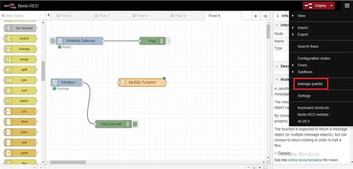This screenshot has width=353, height=169.
Task: Toggle the msg debug node output button
Action: coord(168,41)
